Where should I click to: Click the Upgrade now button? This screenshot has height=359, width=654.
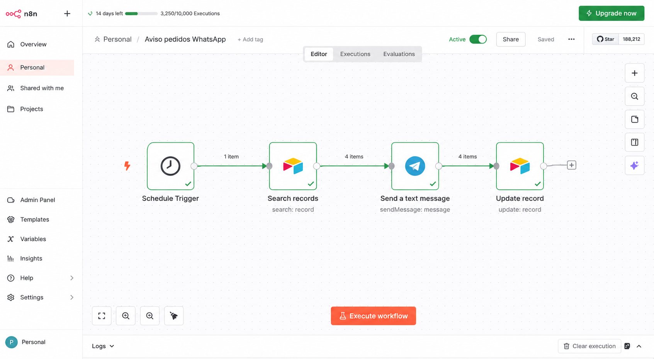pos(611,13)
